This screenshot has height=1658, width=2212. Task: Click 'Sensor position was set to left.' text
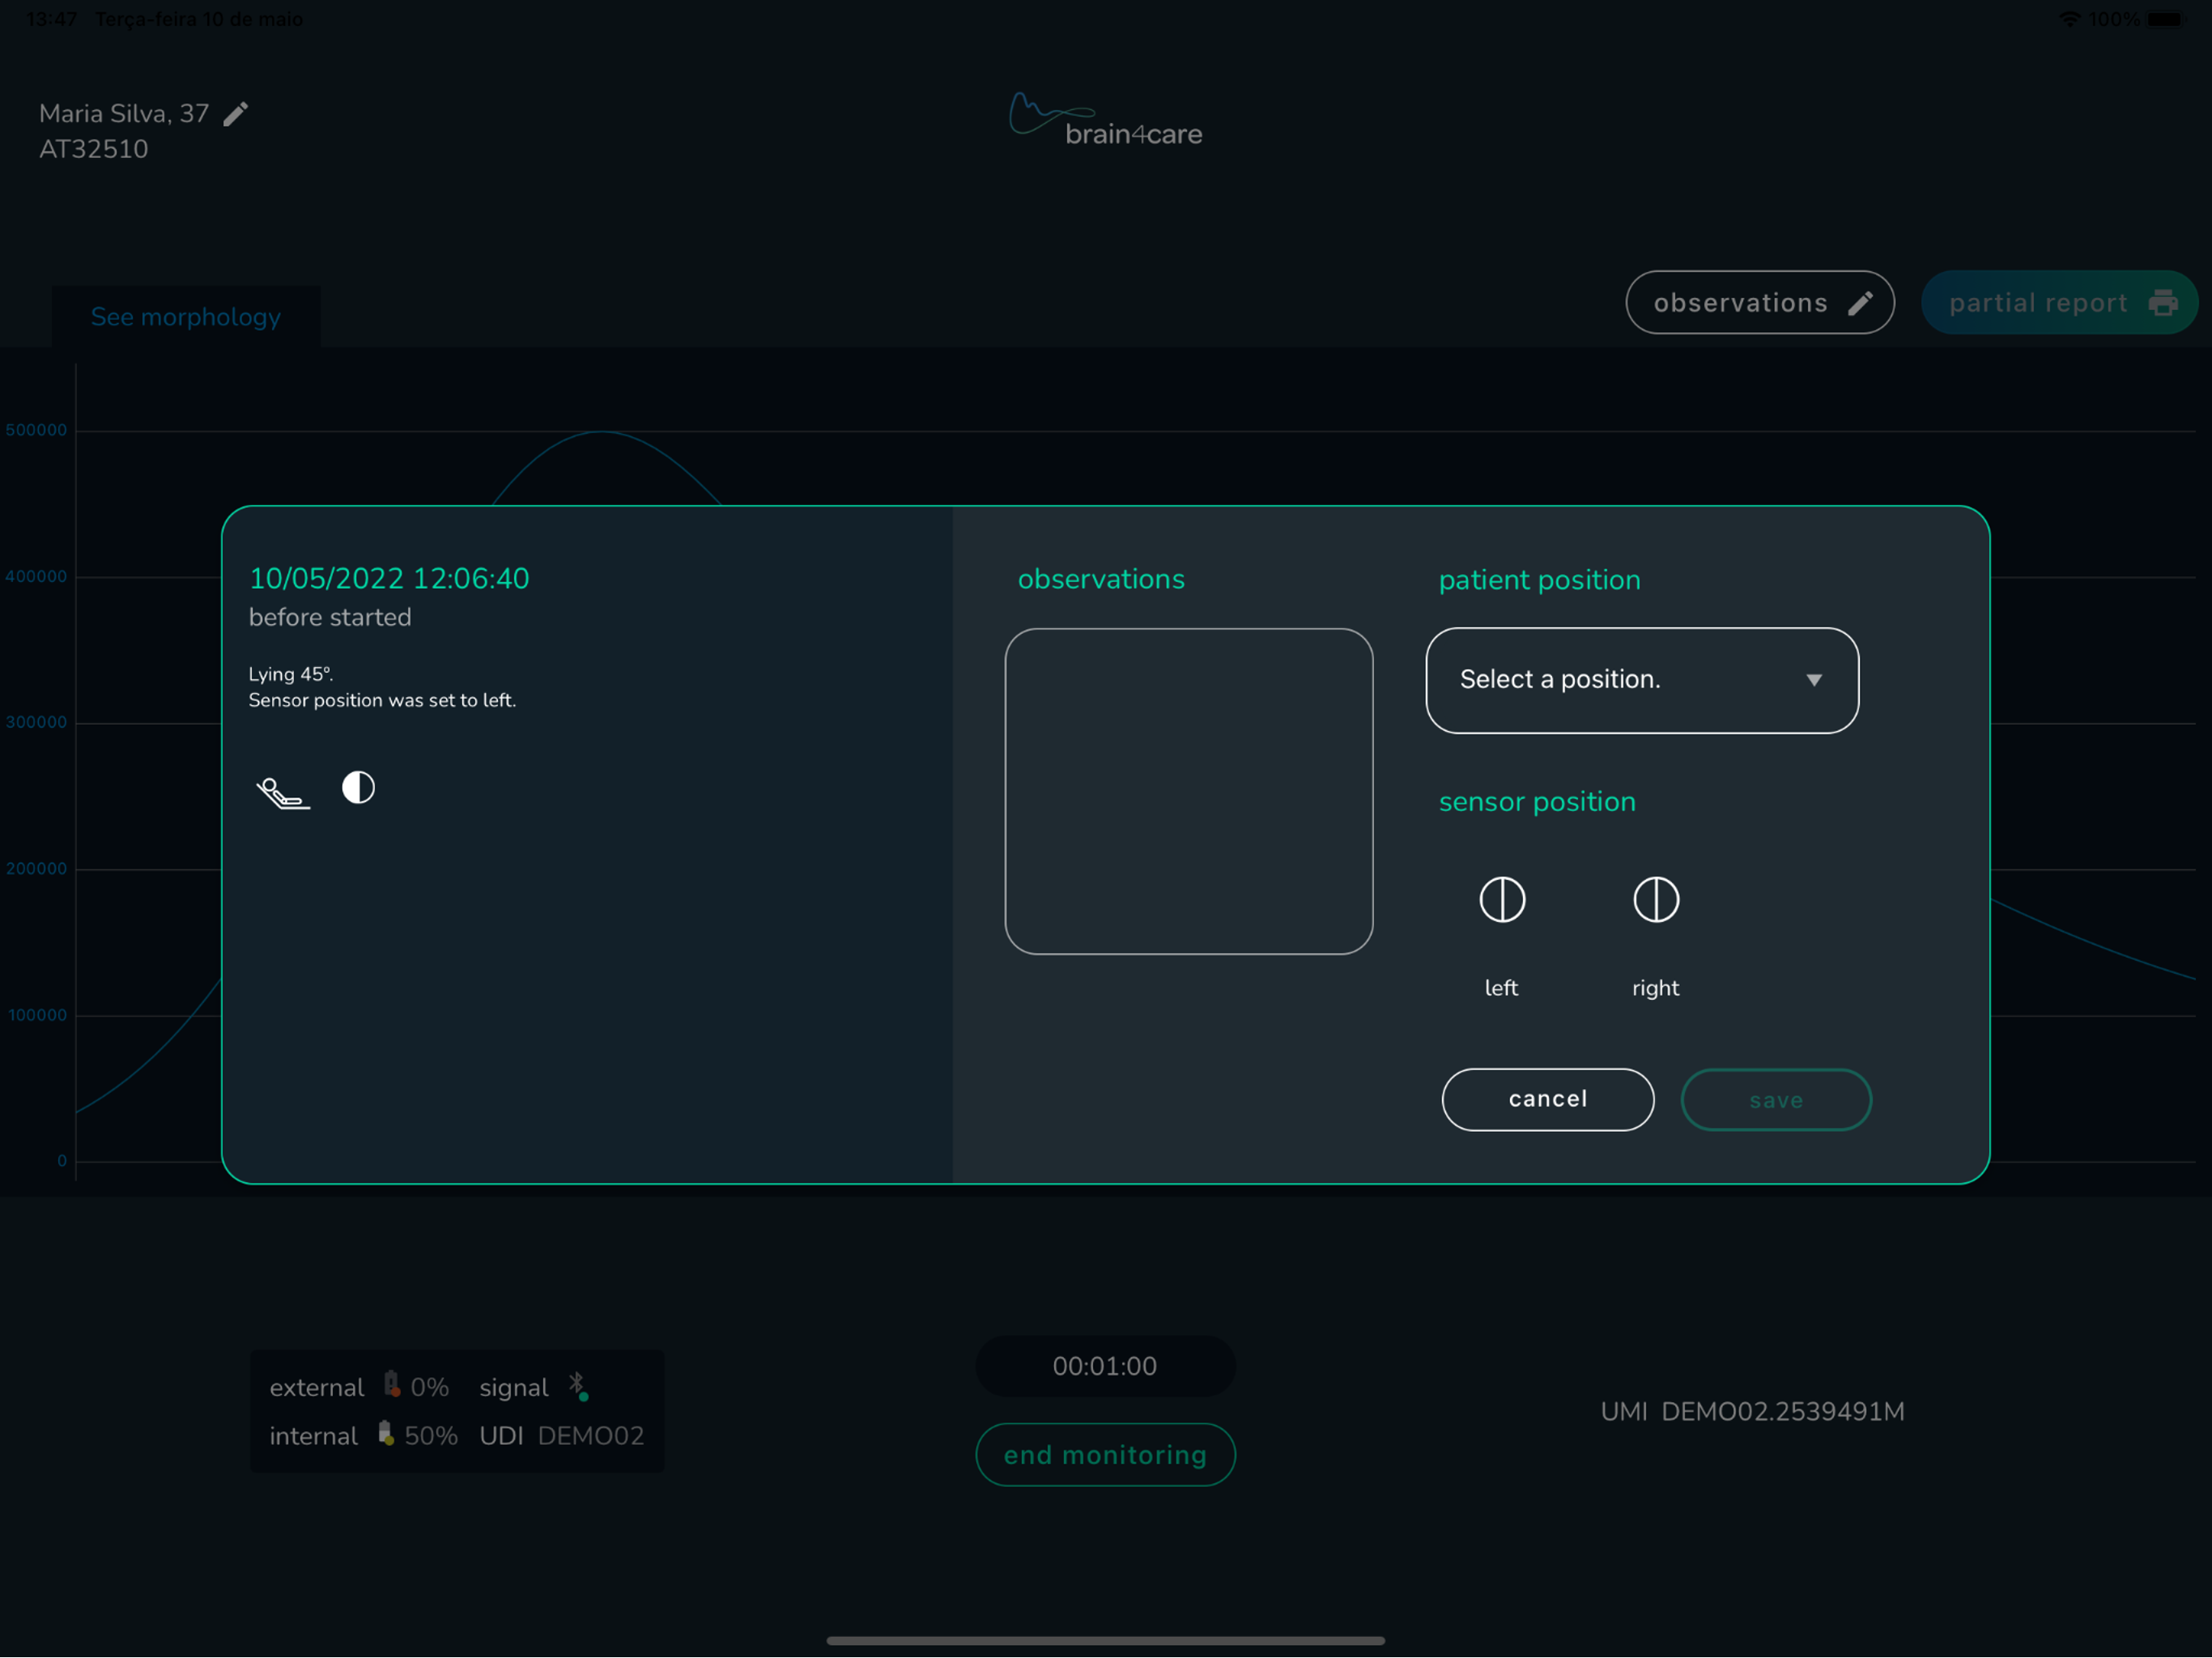click(382, 700)
